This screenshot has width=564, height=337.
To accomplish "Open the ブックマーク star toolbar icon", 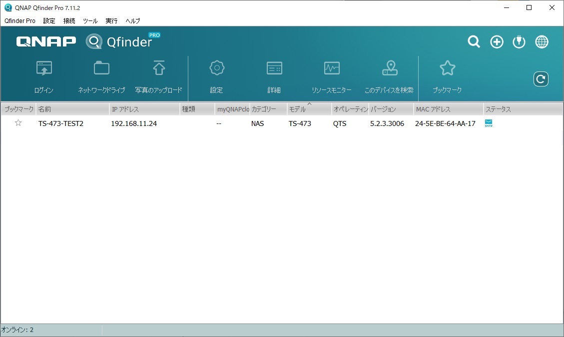I will pos(448,67).
